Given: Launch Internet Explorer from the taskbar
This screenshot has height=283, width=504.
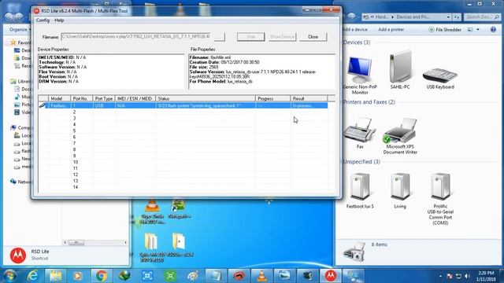Looking at the screenshot, I should click(32, 276).
